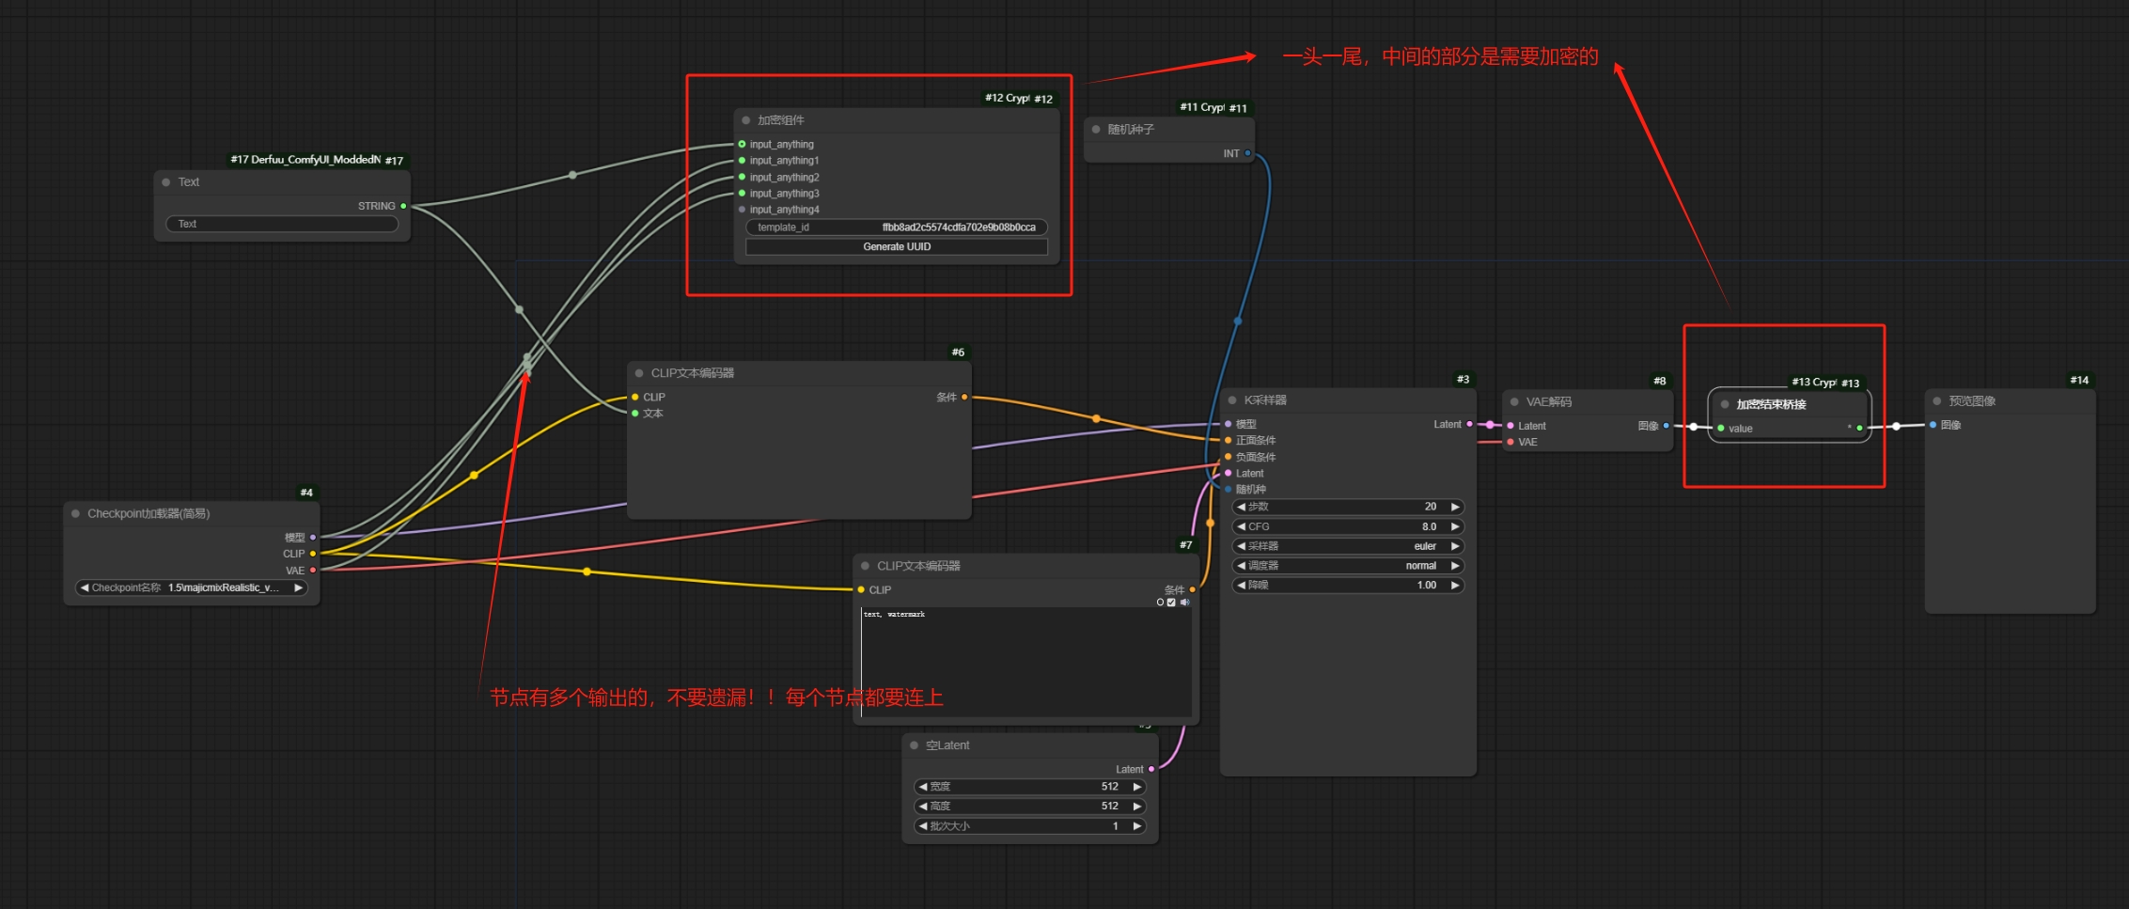Open the Checkpoint名称 model dropdown
Image resolution: width=2129 pixels, height=909 pixels.
tap(191, 588)
